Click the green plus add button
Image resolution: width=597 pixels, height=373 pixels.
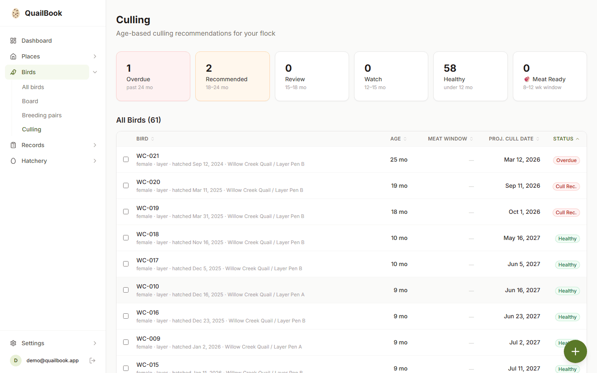point(575,351)
